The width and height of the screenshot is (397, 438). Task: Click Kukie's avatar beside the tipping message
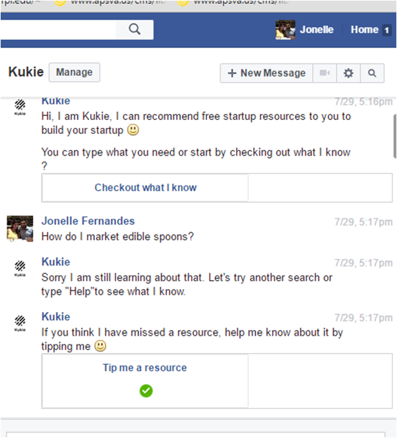pyautogui.click(x=20, y=323)
